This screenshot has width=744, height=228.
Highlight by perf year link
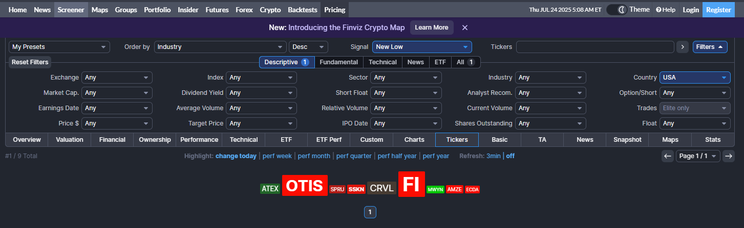tap(436, 156)
